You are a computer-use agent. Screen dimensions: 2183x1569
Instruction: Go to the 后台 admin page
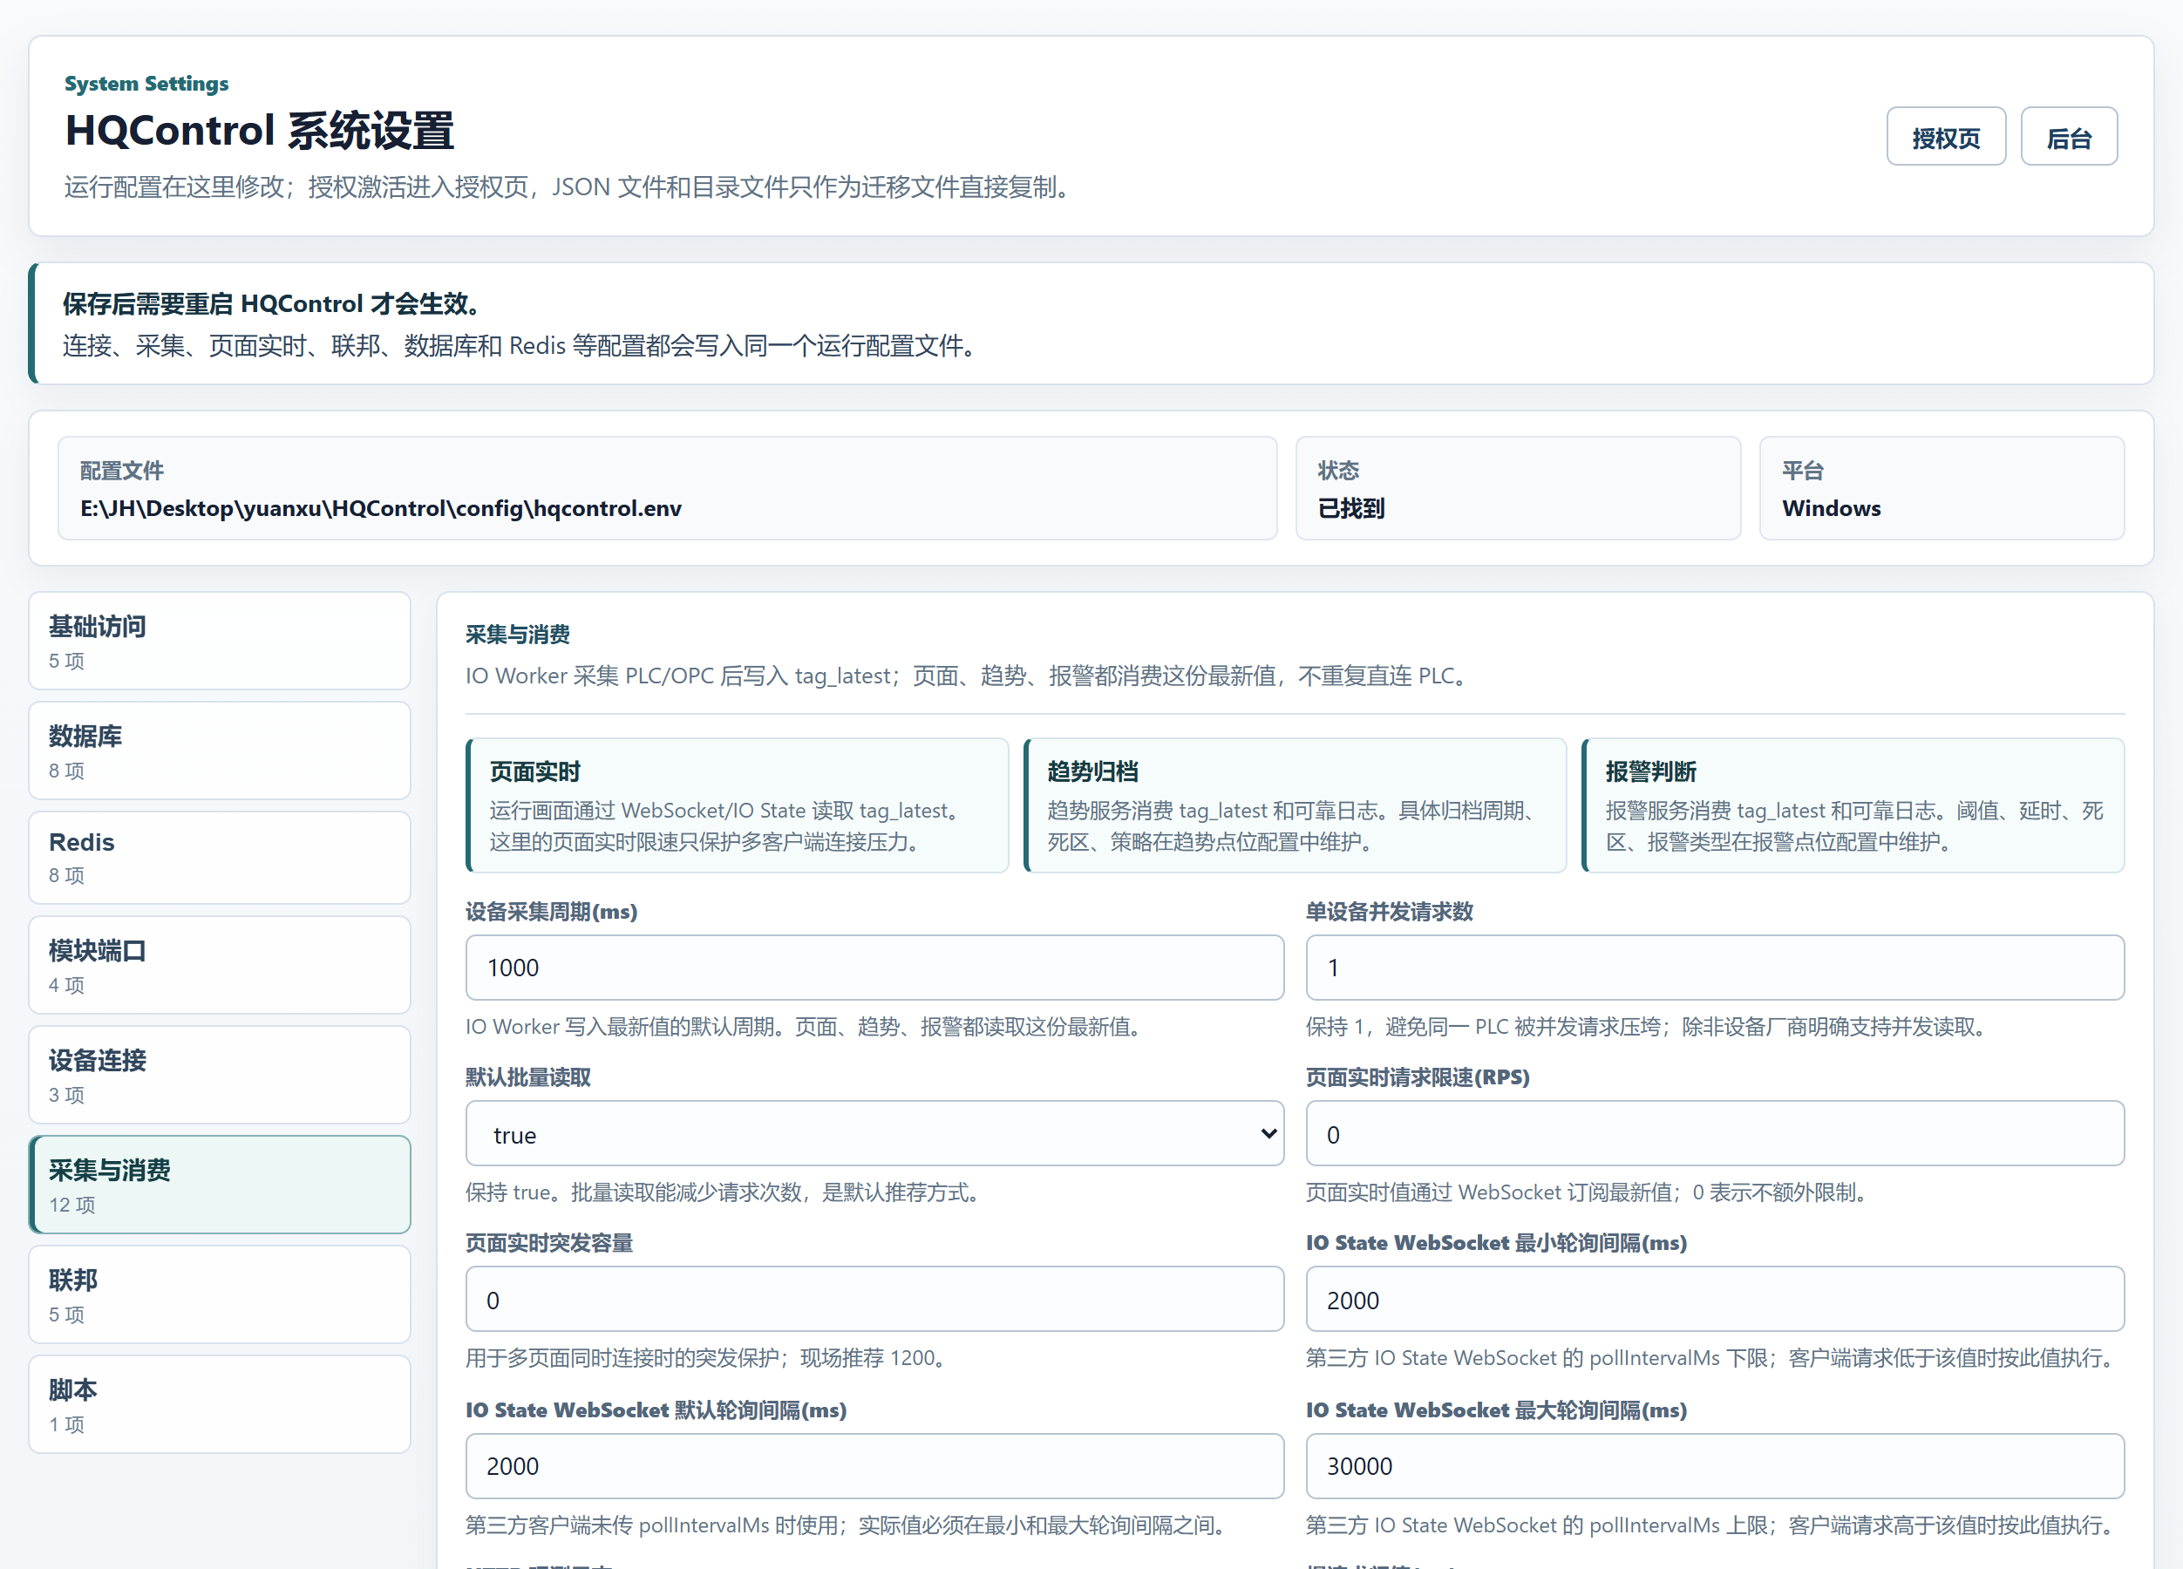pyautogui.click(x=2069, y=137)
